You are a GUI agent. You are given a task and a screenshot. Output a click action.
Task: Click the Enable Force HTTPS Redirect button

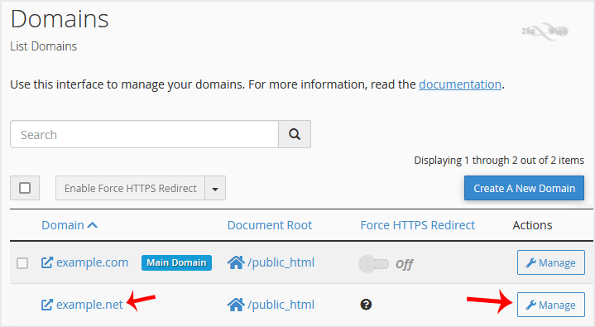pyautogui.click(x=130, y=188)
